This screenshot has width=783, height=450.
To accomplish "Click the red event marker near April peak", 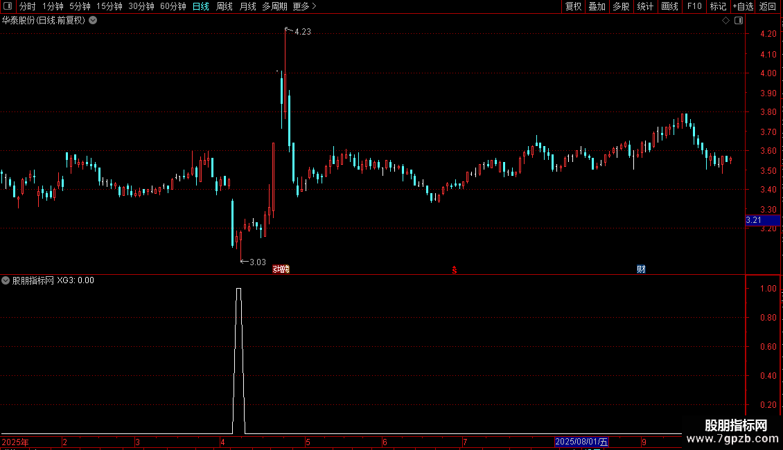I will (x=281, y=269).
